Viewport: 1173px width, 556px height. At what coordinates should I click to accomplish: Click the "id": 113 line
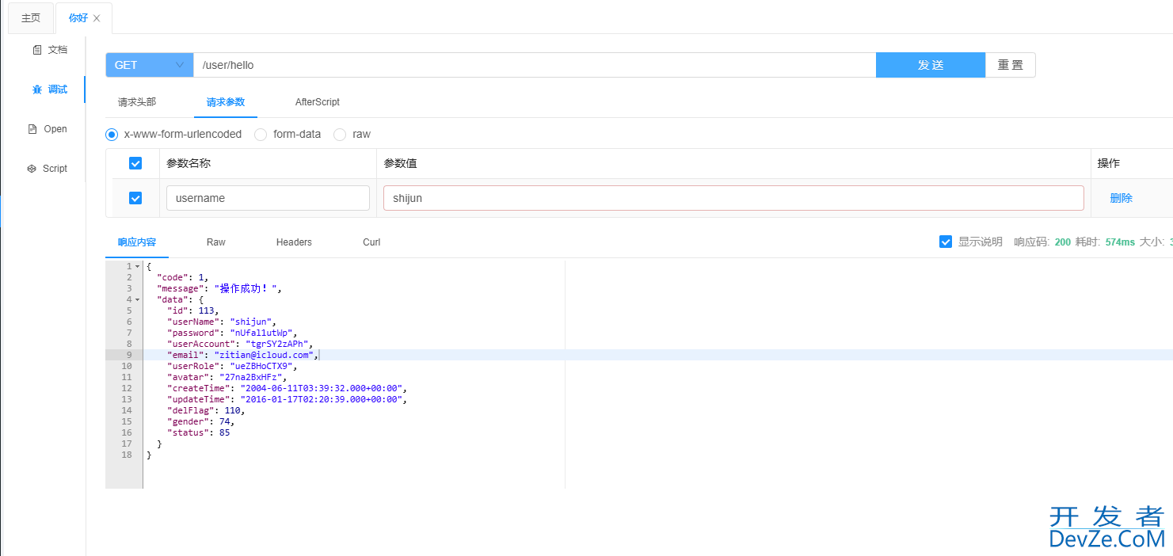pos(192,311)
